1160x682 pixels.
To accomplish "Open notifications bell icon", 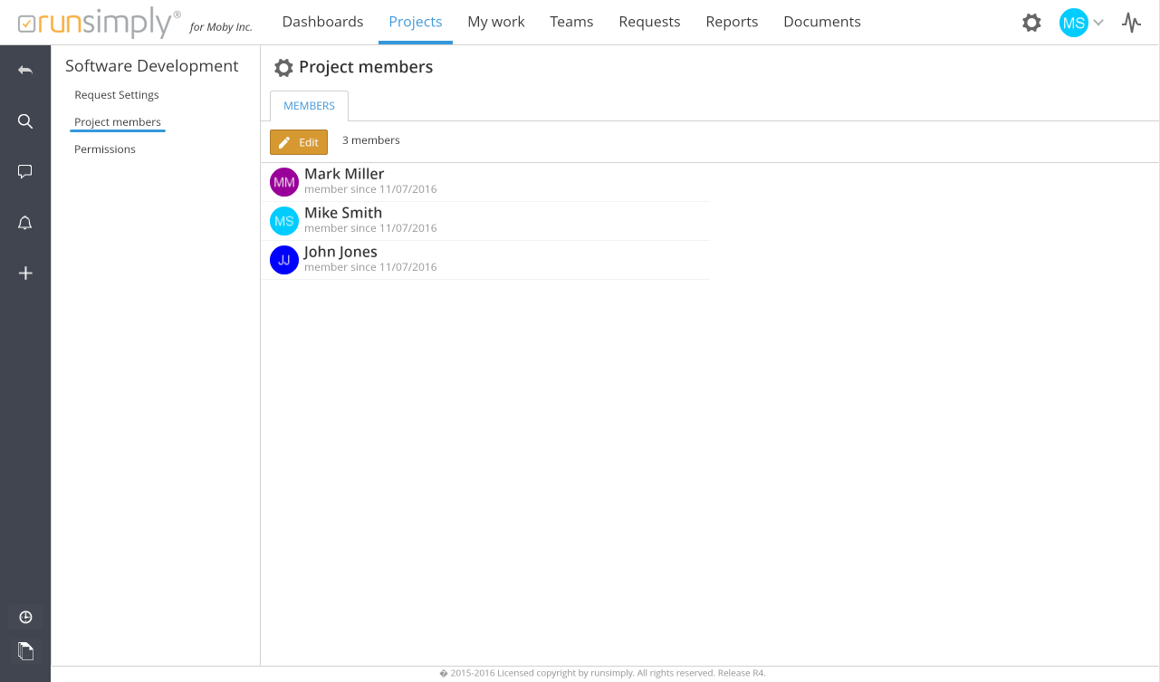I will [25, 223].
